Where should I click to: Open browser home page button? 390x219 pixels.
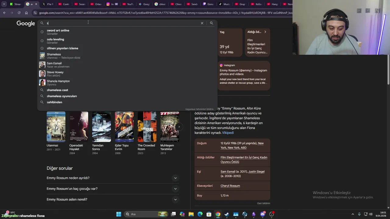[26, 13]
